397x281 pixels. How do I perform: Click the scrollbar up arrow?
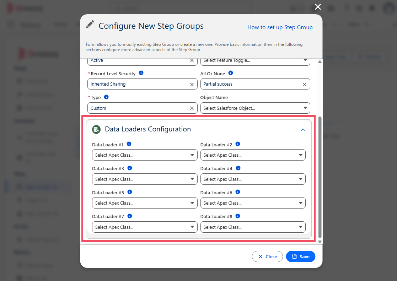click(x=320, y=61)
